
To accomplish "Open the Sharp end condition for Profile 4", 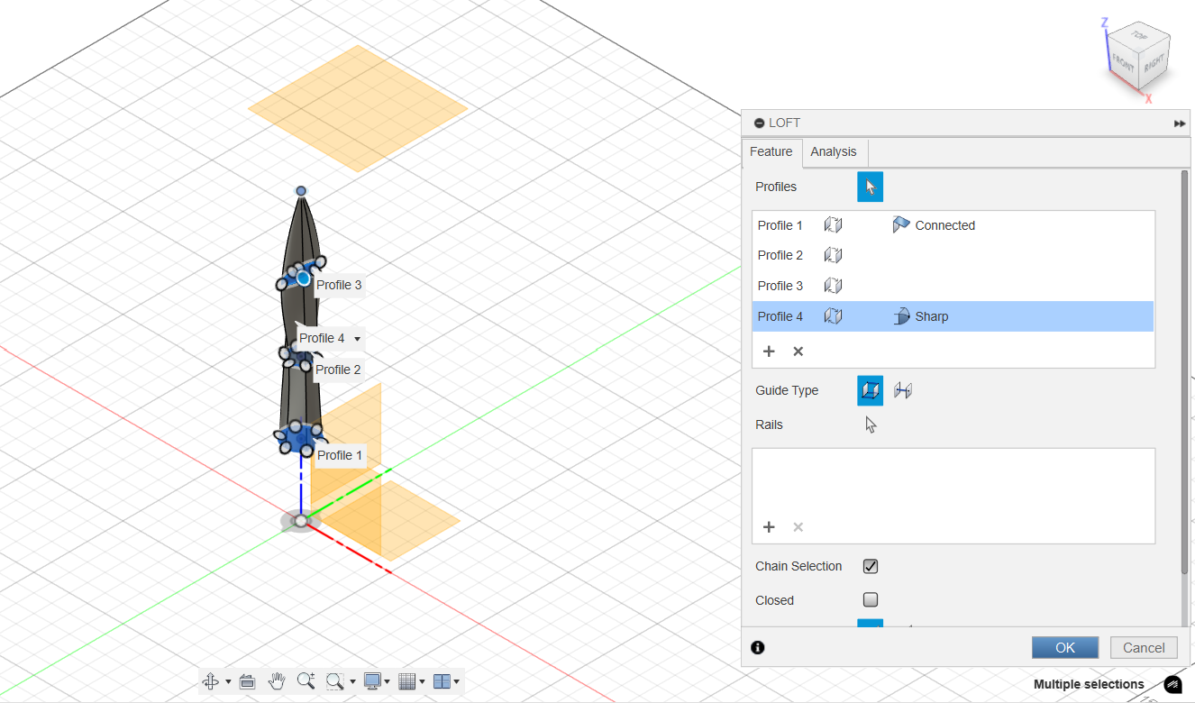I will click(x=920, y=316).
